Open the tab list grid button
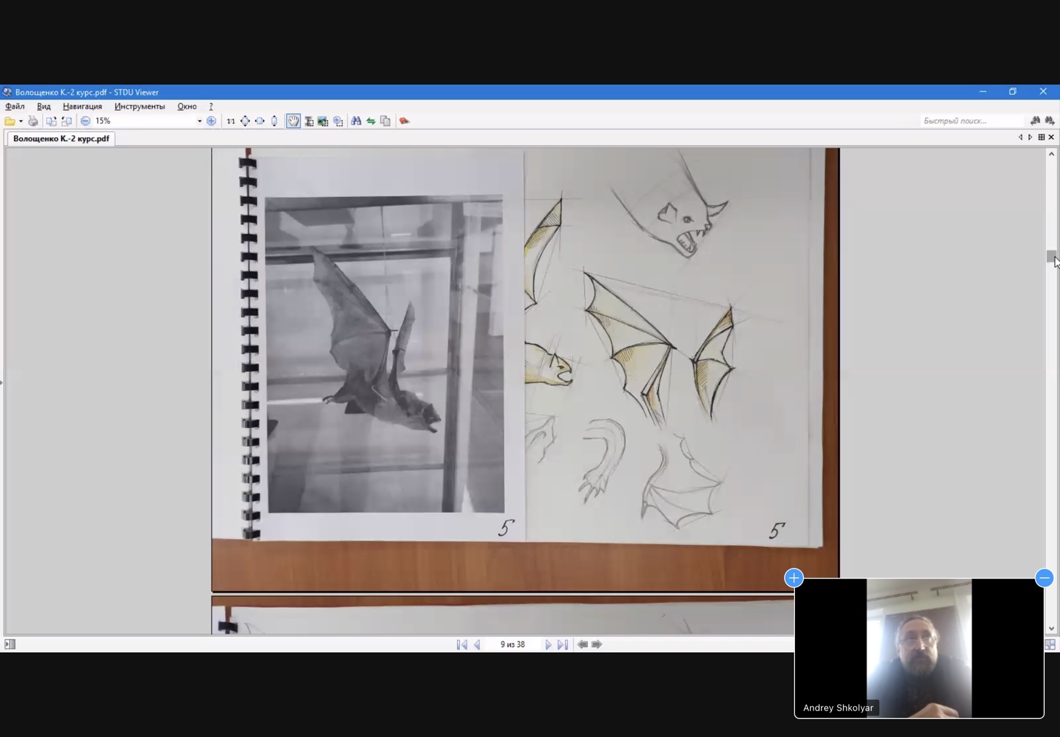1060x737 pixels. [x=1041, y=137]
